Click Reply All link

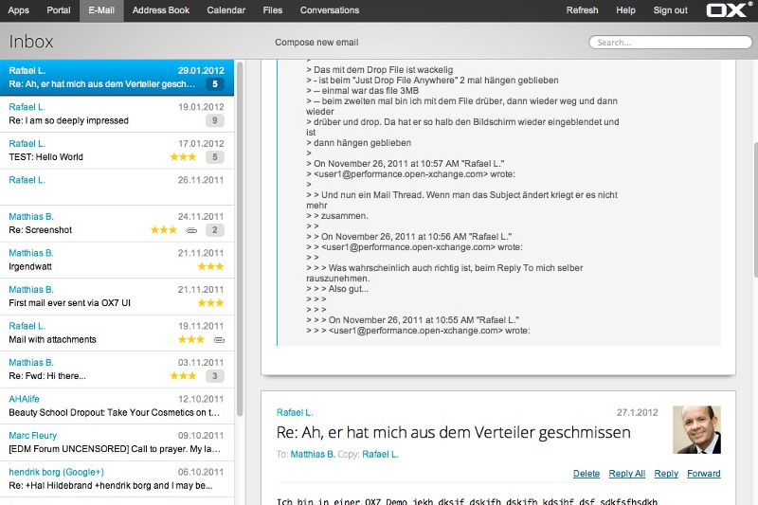(627, 474)
